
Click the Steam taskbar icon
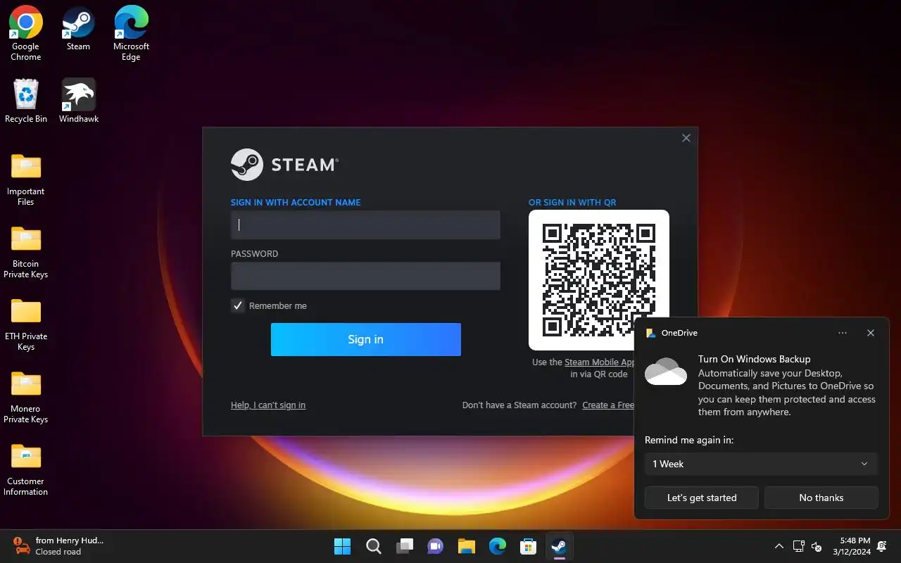pos(559,546)
